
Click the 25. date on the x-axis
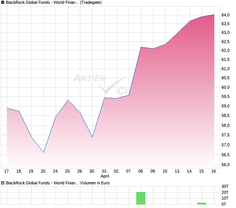[x=68, y=171]
